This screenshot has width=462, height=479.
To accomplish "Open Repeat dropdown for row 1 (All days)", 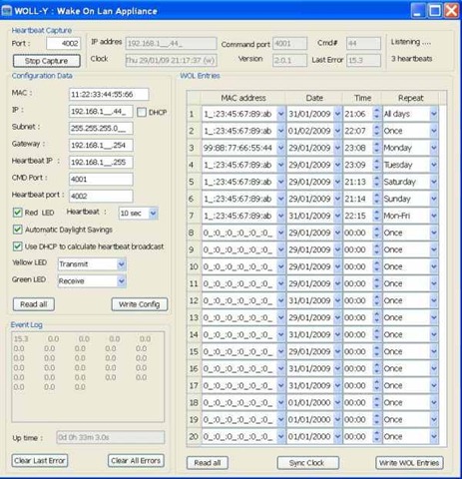I will (434, 114).
